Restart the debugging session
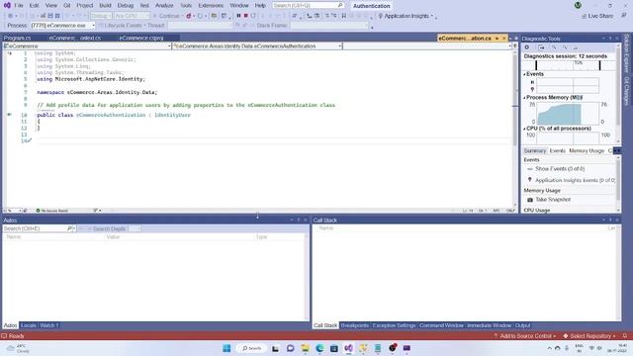The height and width of the screenshot is (356, 633). (x=253, y=16)
